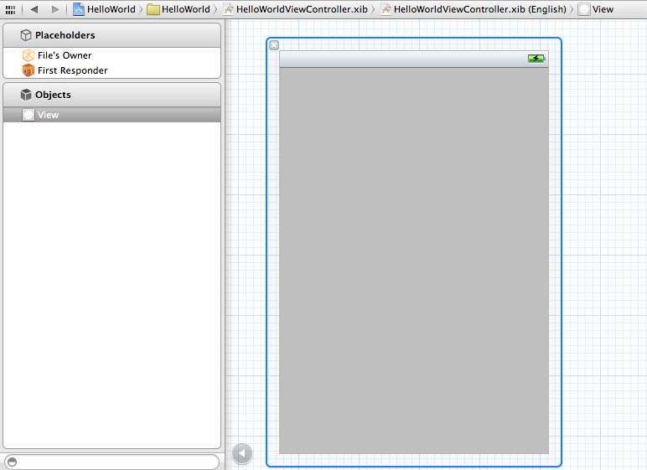Click the Objects section cube icon
Viewport: 647px width, 470px height.
point(26,95)
